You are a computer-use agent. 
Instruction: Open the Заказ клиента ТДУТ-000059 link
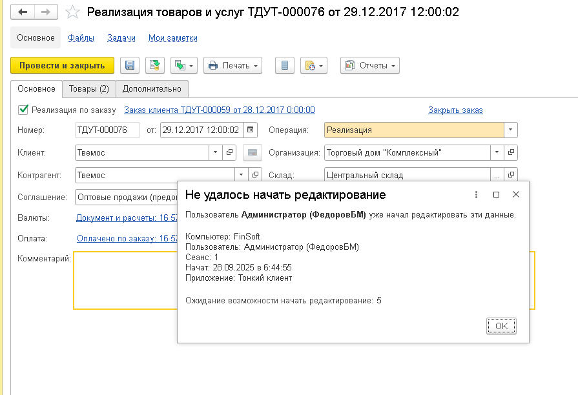[219, 110]
